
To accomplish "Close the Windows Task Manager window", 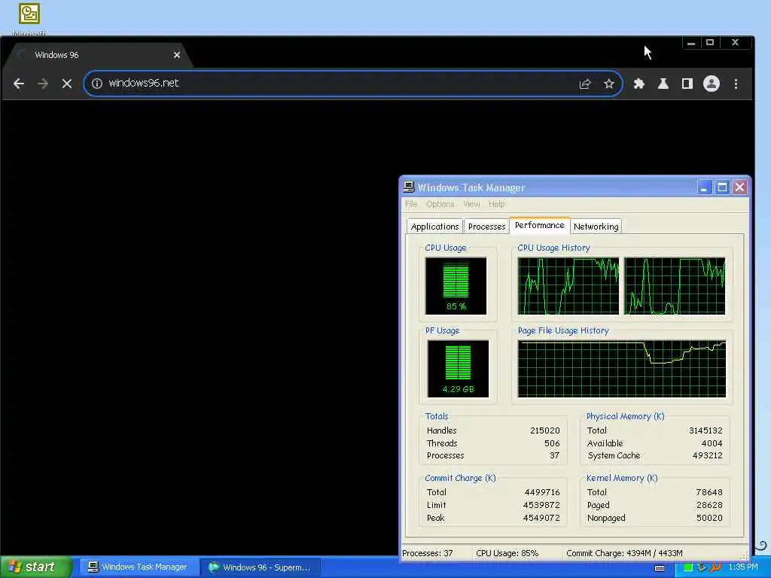I will click(739, 187).
